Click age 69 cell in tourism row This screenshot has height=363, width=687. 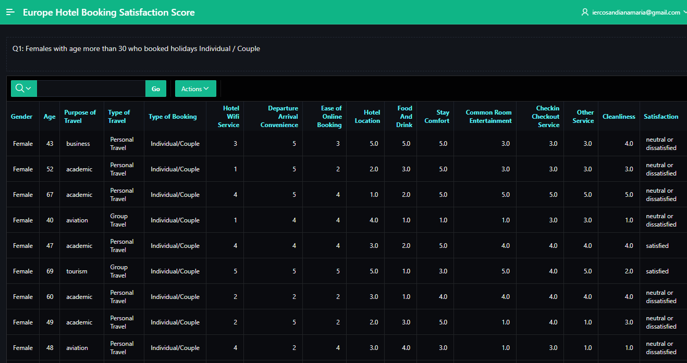pyautogui.click(x=50, y=271)
